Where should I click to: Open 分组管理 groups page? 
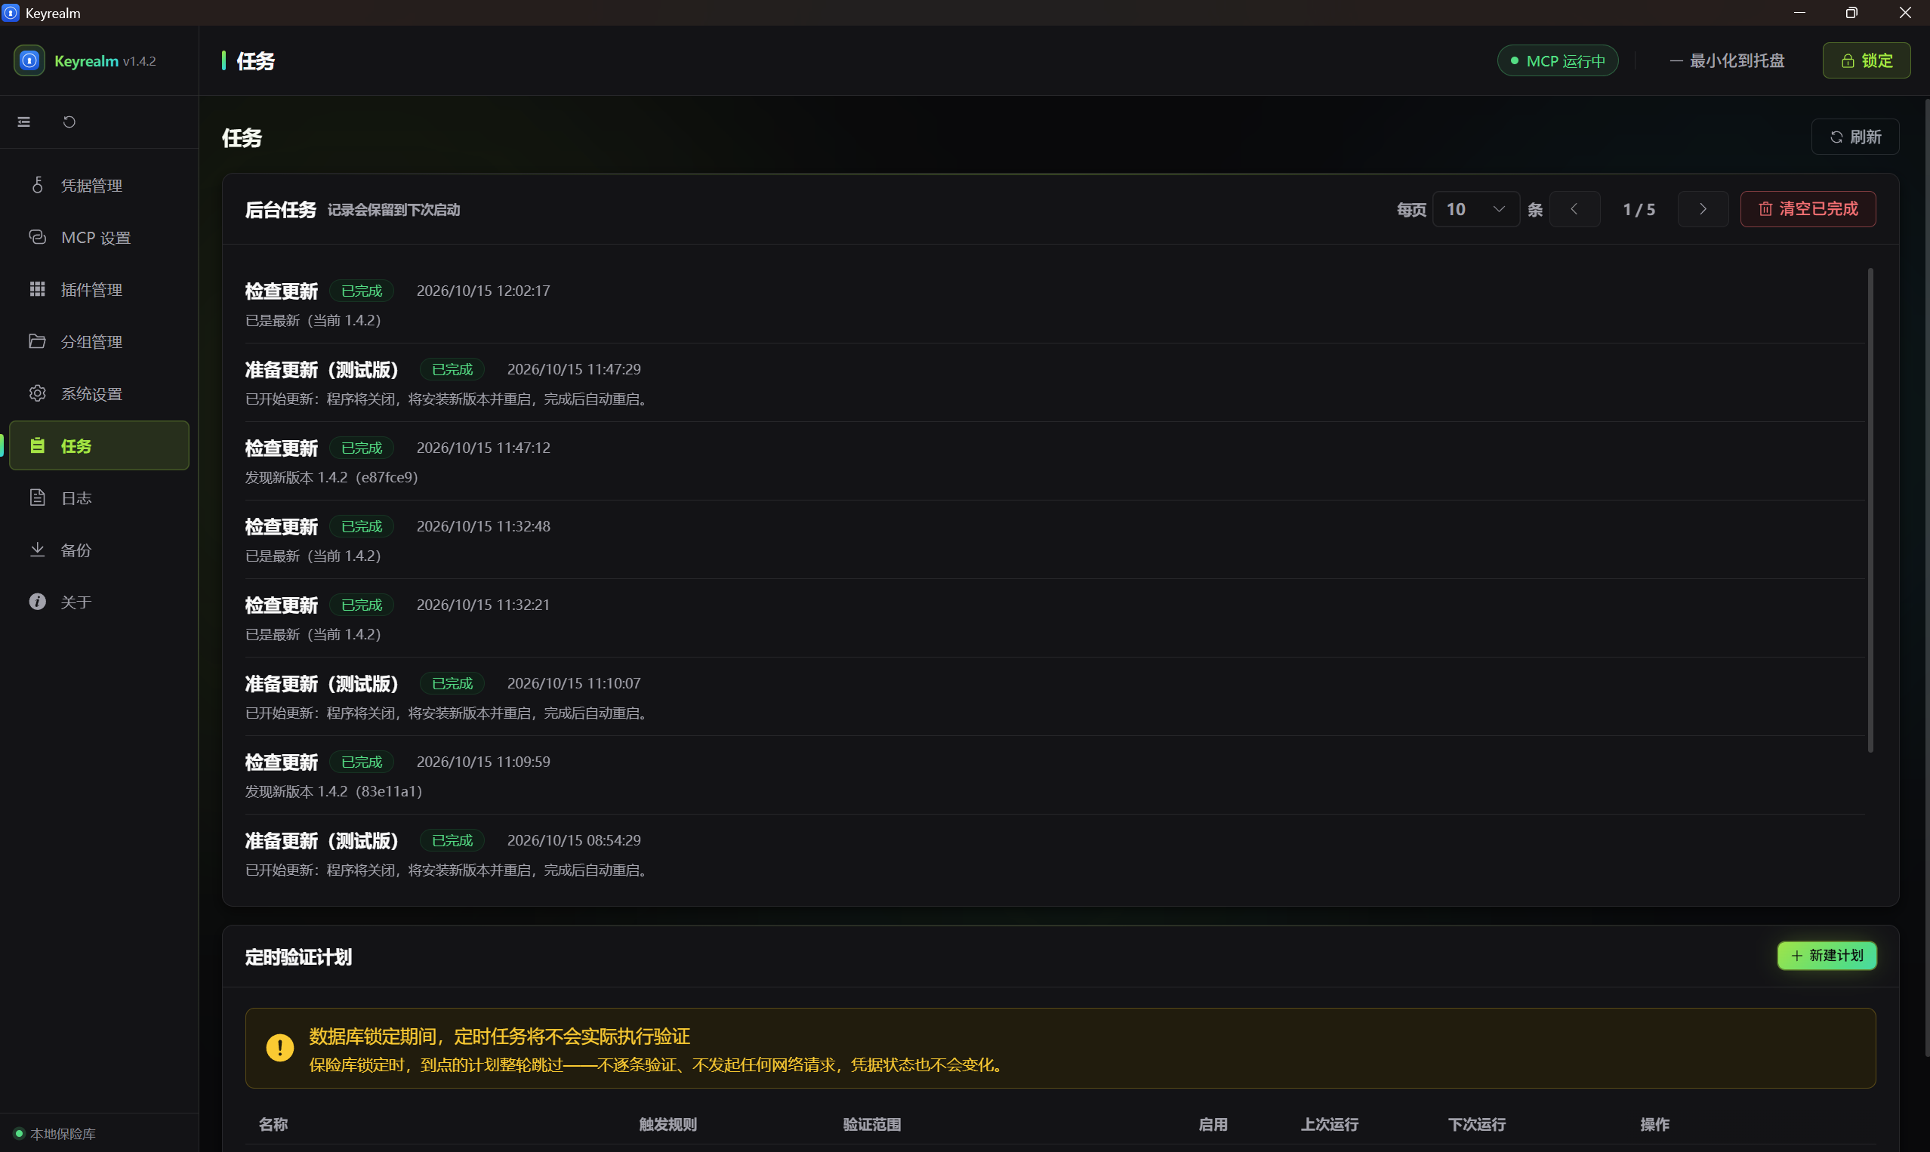(x=100, y=341)
